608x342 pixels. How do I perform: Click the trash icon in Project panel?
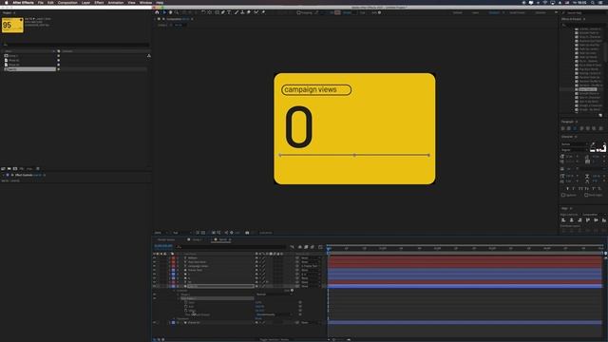(x=38, y=169)
